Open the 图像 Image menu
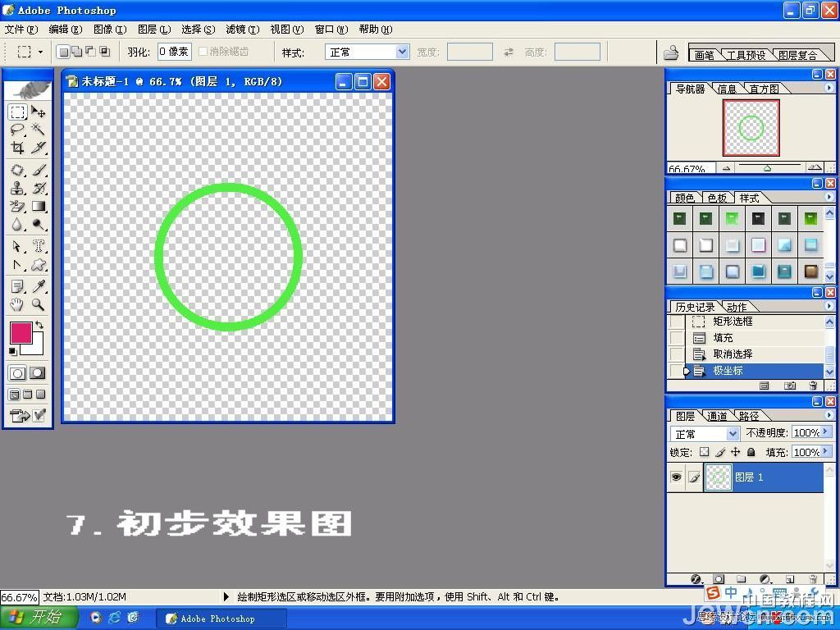This screenshot has height=630, width=840. coord(110,30)
